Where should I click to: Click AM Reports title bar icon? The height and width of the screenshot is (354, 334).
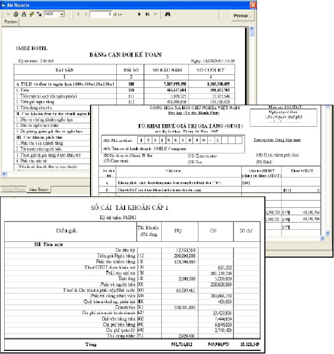coord(3,5)
